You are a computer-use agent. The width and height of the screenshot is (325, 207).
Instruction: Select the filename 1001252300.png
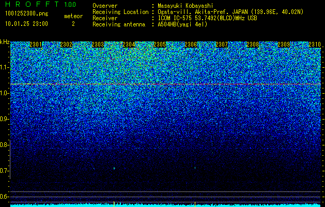(27, 14)
